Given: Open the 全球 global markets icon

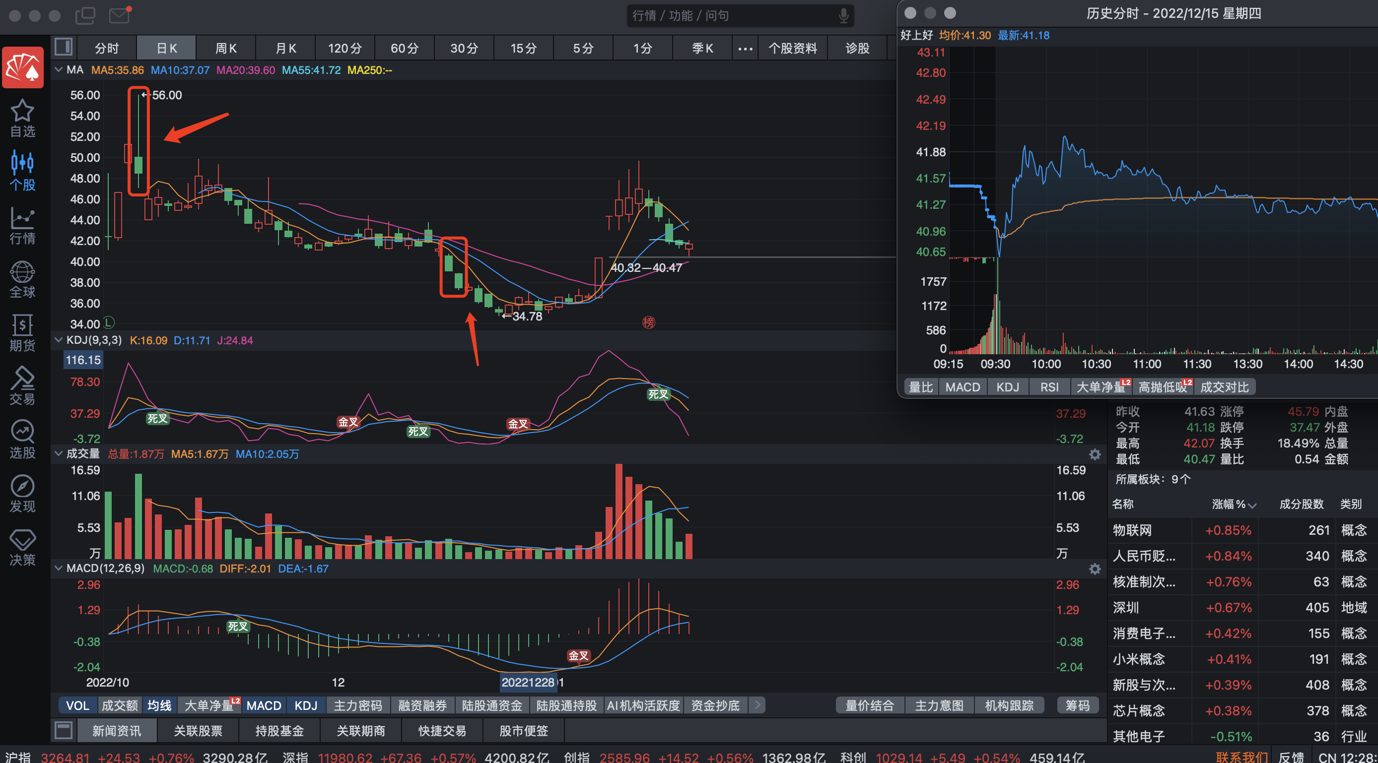Looking at the screenshot, I should (x=22, y=272).
